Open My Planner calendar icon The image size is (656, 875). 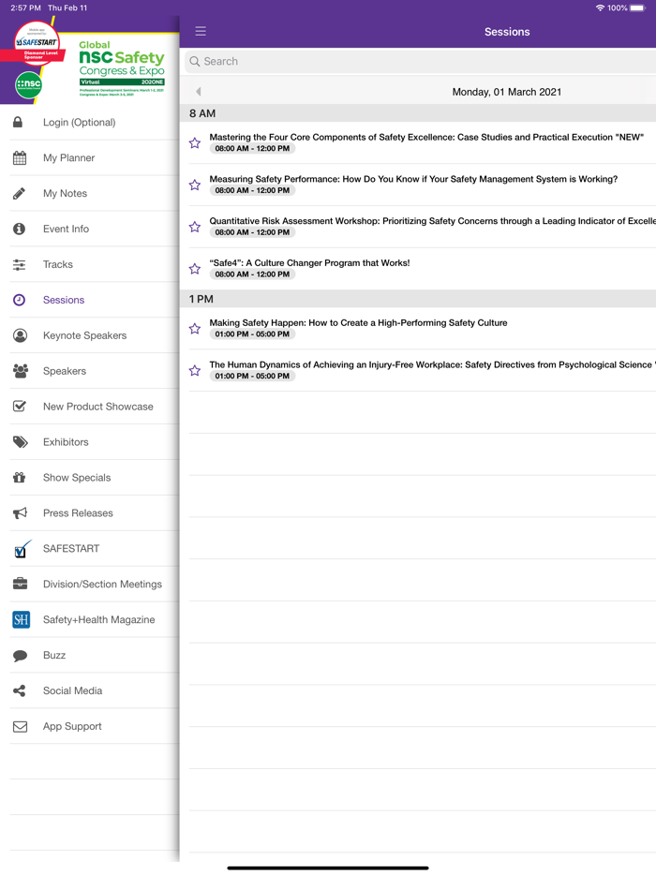tap(20, 158)
